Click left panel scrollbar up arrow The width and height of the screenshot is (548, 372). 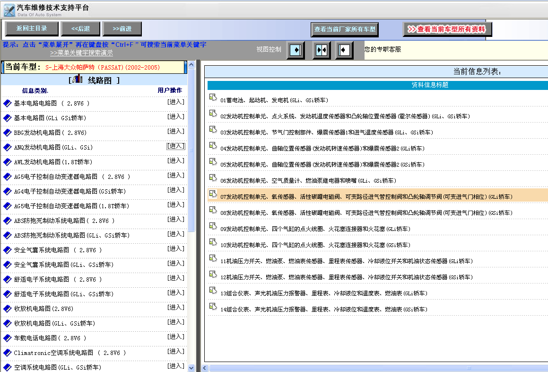pos(191,64)
